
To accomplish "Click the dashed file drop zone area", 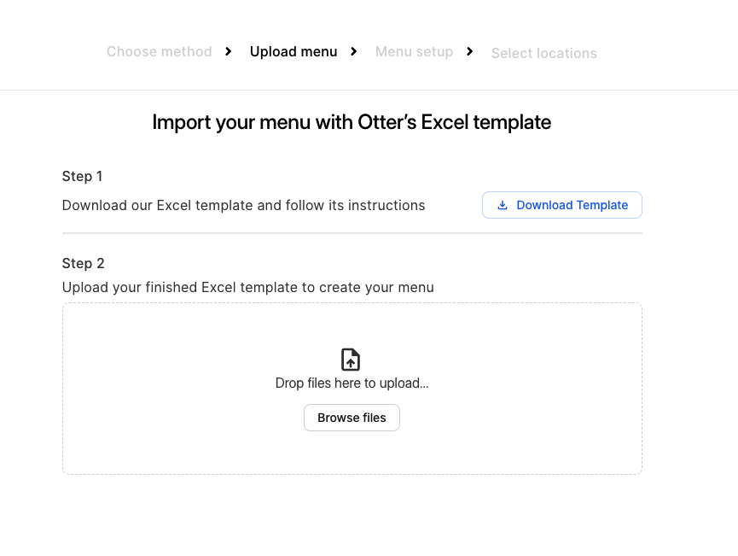I will [352, 389].
